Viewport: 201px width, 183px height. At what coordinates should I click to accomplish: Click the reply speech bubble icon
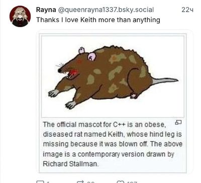click(40, 182)
